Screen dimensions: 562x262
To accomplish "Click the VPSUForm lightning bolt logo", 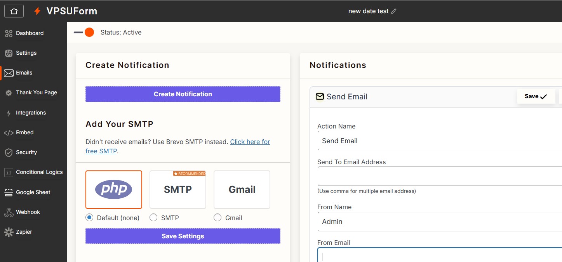I will click(37, 11).
